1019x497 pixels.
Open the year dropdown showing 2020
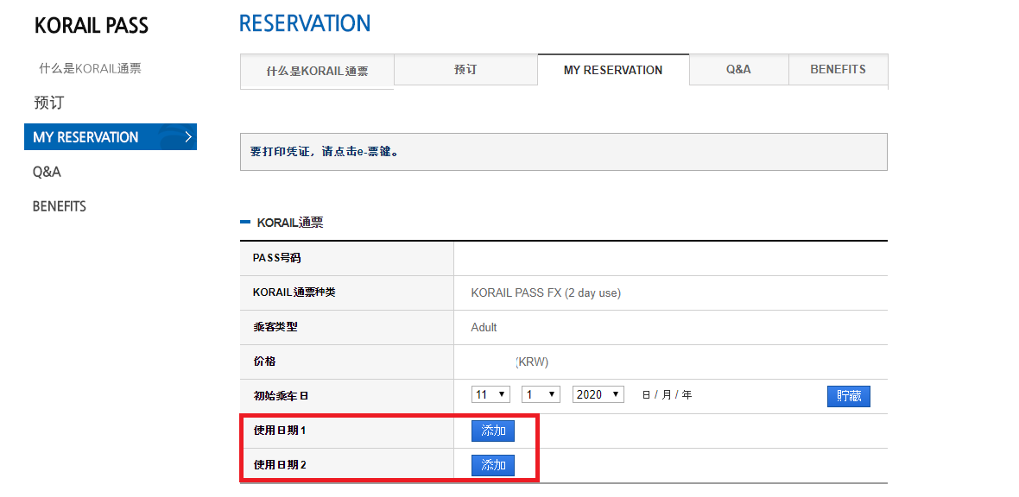[x=598, y=394]
